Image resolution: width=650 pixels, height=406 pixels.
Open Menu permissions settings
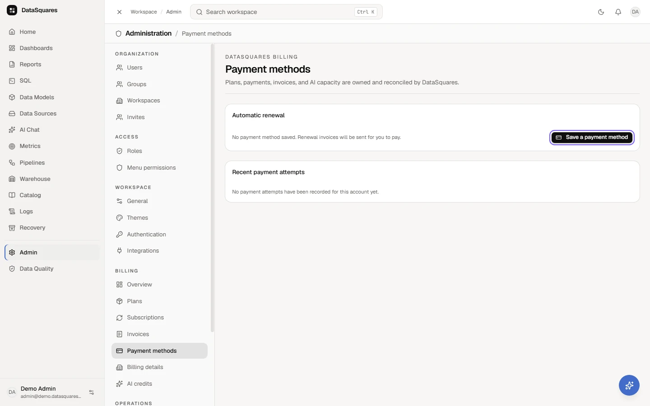click(x=159, y=168)
